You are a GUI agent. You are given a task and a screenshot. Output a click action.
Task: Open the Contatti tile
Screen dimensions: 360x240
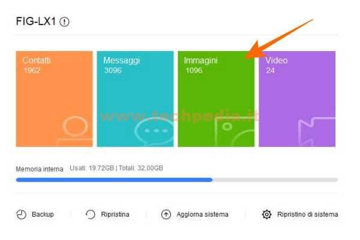(x=55, y=99)
